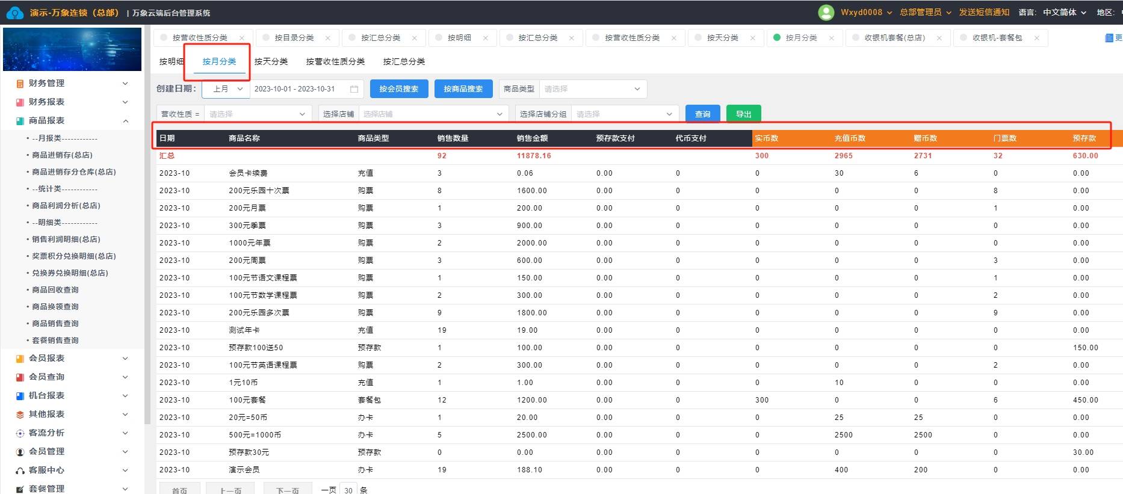
Task: Close the 按天分类 tab
Action: pyautogui.click(x=752, y=38)
